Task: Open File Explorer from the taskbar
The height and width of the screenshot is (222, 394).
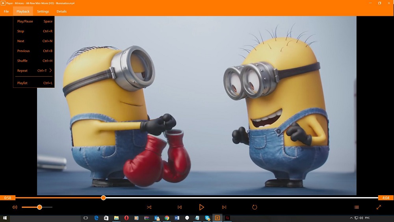Action: point(116,218)
